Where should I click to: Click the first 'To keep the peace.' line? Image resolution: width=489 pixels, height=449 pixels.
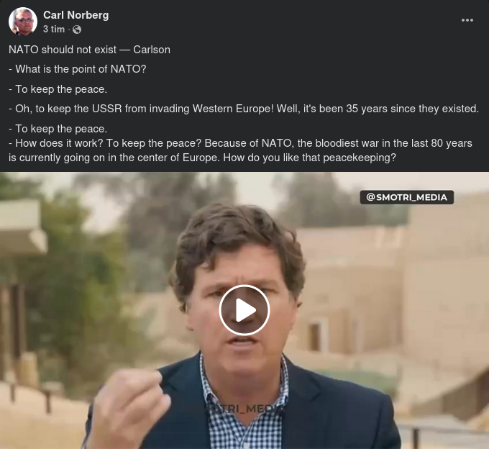coord(58,89)
